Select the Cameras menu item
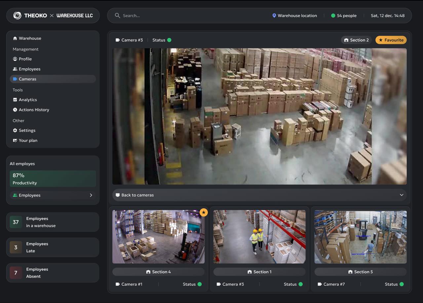Viewport: 423px width, 303px height. pos(53,79)
